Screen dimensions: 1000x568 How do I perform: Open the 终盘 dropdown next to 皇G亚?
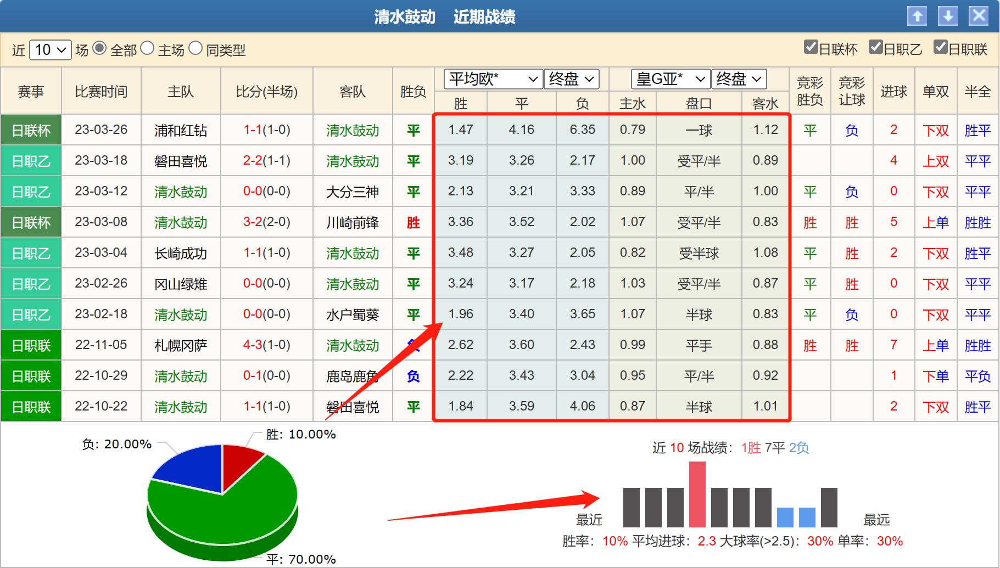coord(739,79)
